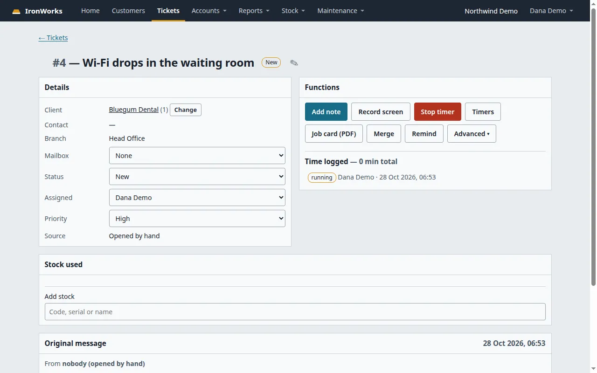Open the Mailbox select box
This screenshot has height=373, width=597.
(197, 156)
